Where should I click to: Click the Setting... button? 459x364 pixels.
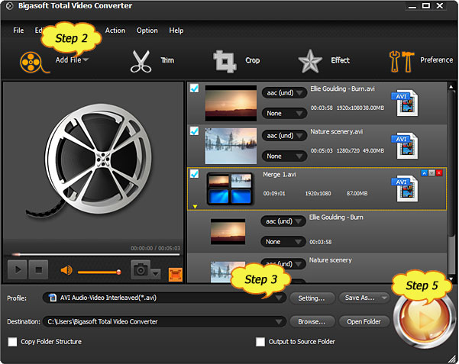pos(312,298)
